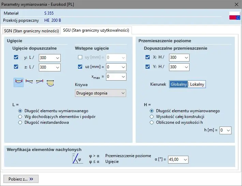Screen dimensions: 242x186
Task: Set Kierunek to Lokalny
Action: point(197,84)
